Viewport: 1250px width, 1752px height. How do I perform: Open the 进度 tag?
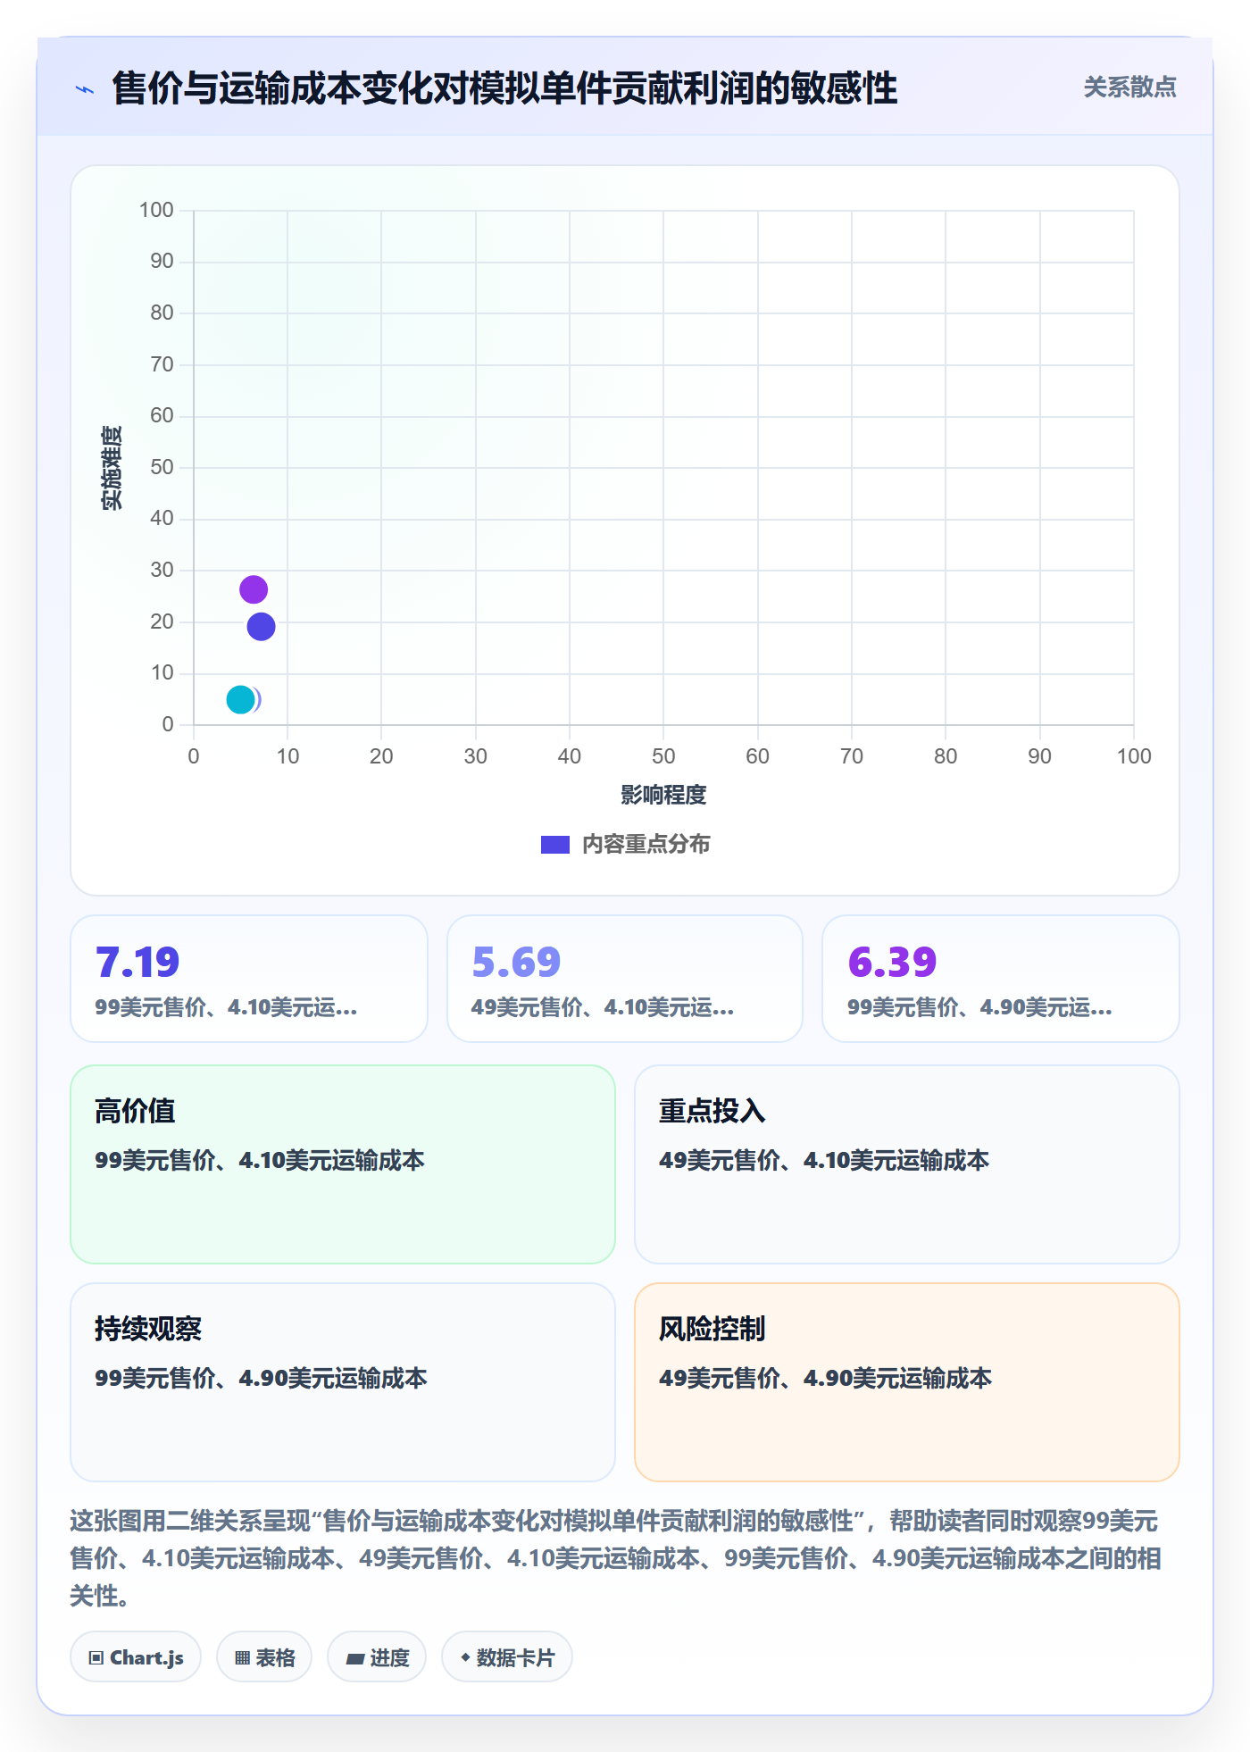point(377,1657)
